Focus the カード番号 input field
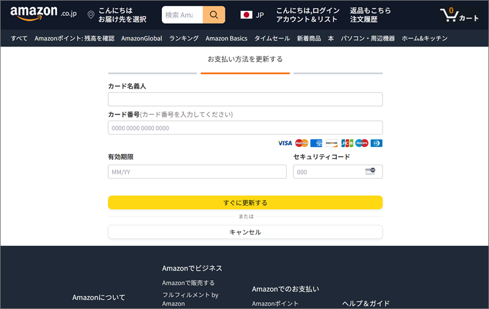Image resolution: width=489 pixels, height=309 pixels. tap(245, 128)
